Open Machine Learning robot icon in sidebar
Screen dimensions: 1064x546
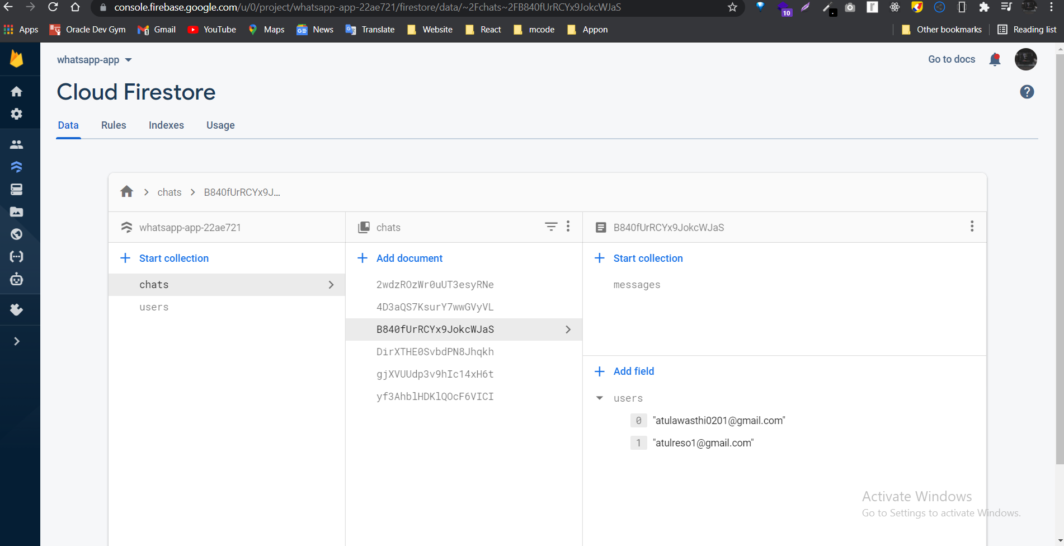[17, 279]
